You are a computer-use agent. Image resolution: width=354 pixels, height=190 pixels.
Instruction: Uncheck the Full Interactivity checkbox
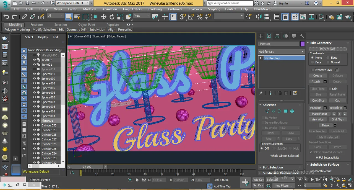(317, 158)
